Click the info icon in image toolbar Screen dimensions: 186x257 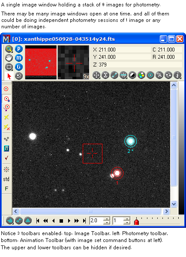coord(177,75)
